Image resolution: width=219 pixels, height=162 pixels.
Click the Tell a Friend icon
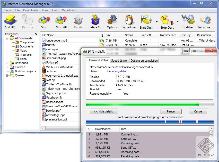coord(205,19)
